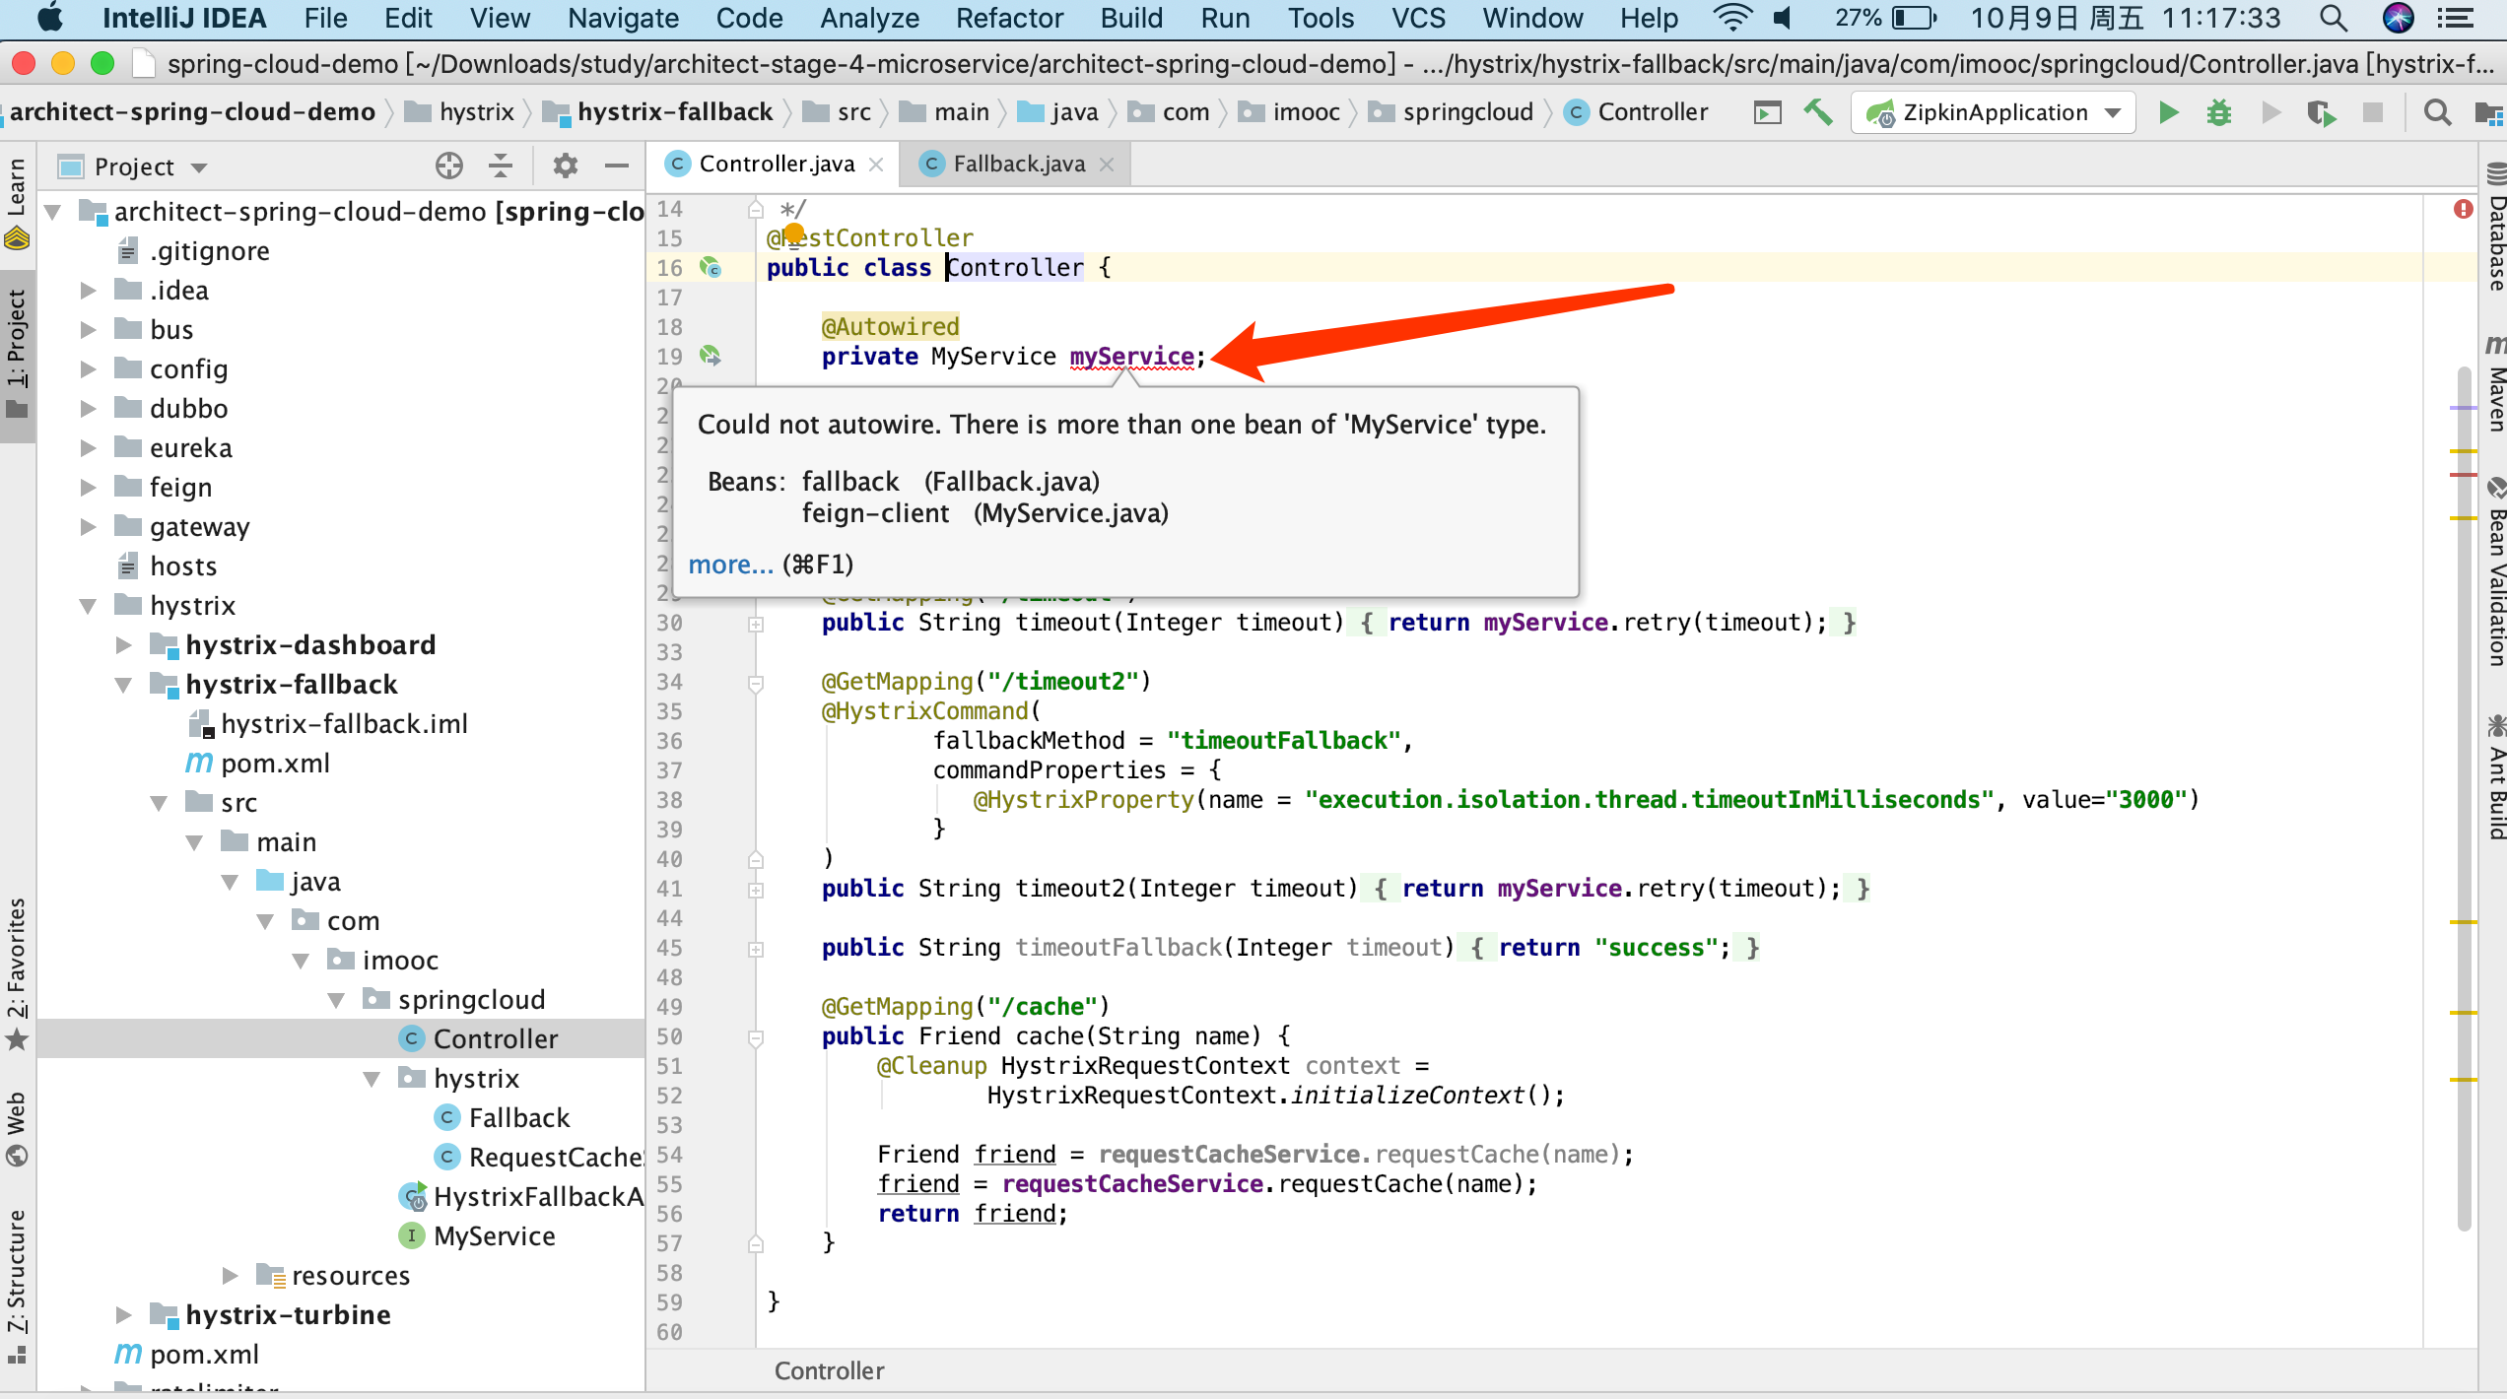Click springcloud in the breadcrumb bar
The height and width of the screenshot is (1399, 2507).
click(x=1467, y=112)
